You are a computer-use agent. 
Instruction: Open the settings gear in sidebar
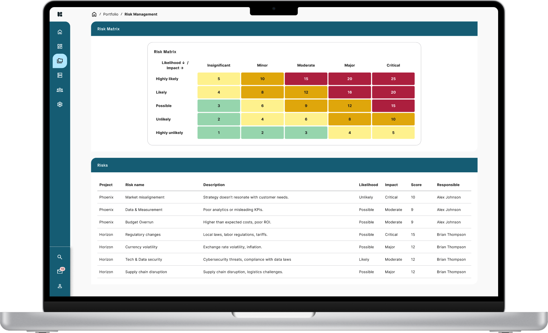[x=60, y=104]
